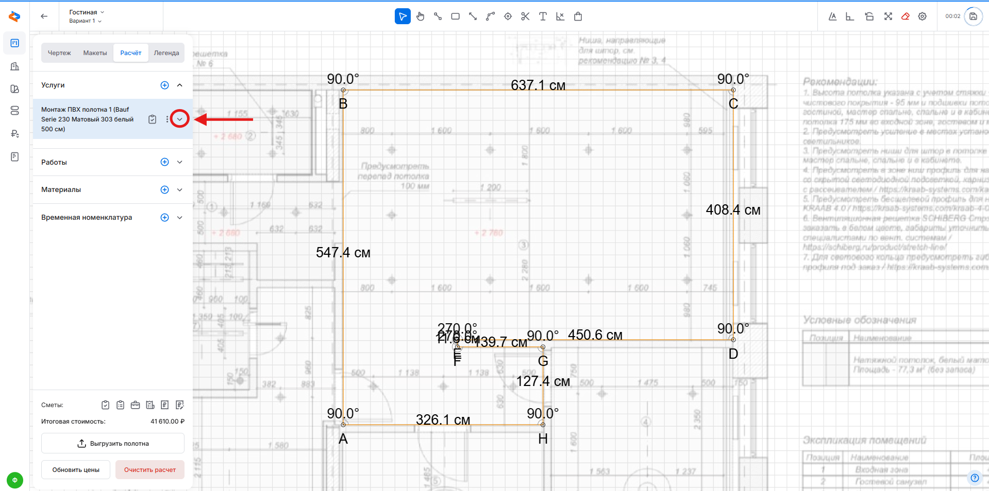Open settings via the gear icon
This screenshot has height=491, width=989.
[x=923, y=16]
